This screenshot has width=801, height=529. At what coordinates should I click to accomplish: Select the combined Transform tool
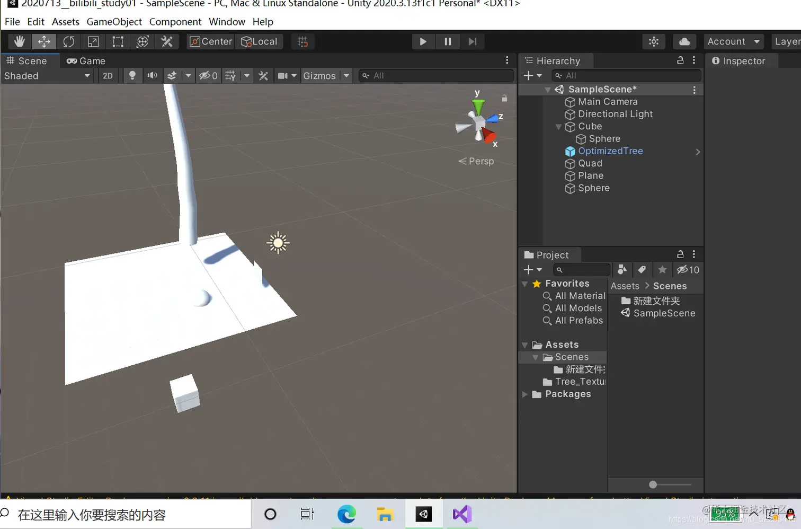(143, 41)
